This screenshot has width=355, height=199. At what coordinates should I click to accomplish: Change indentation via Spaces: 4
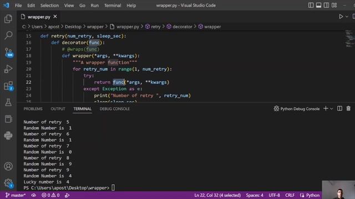255,195
